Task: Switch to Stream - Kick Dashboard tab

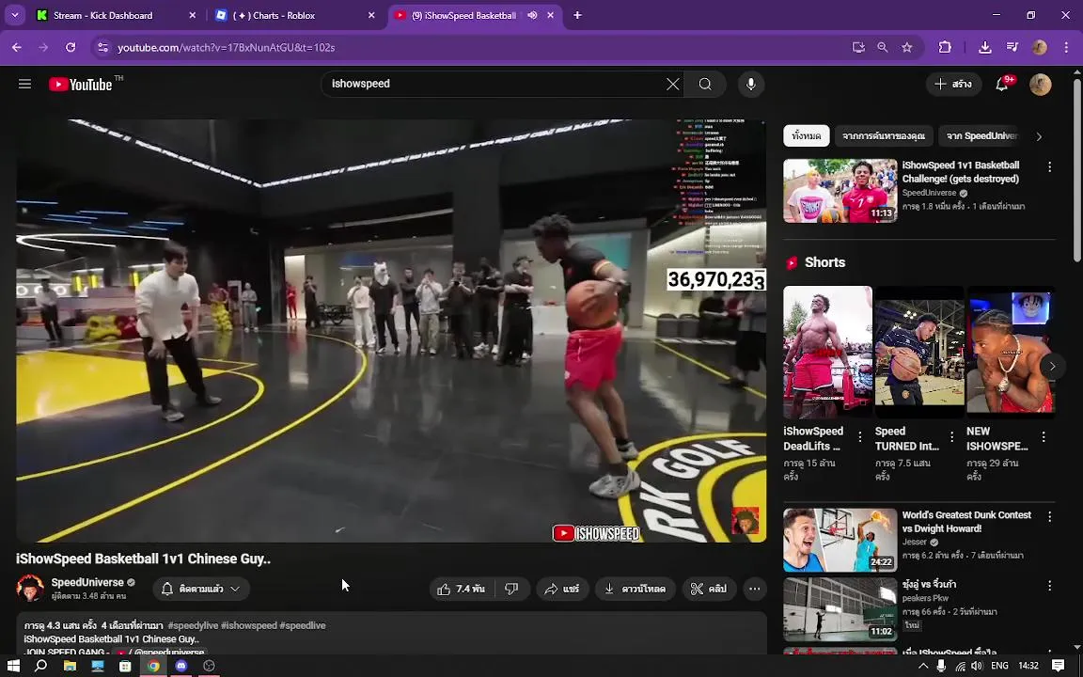Action: click(116, 15)
